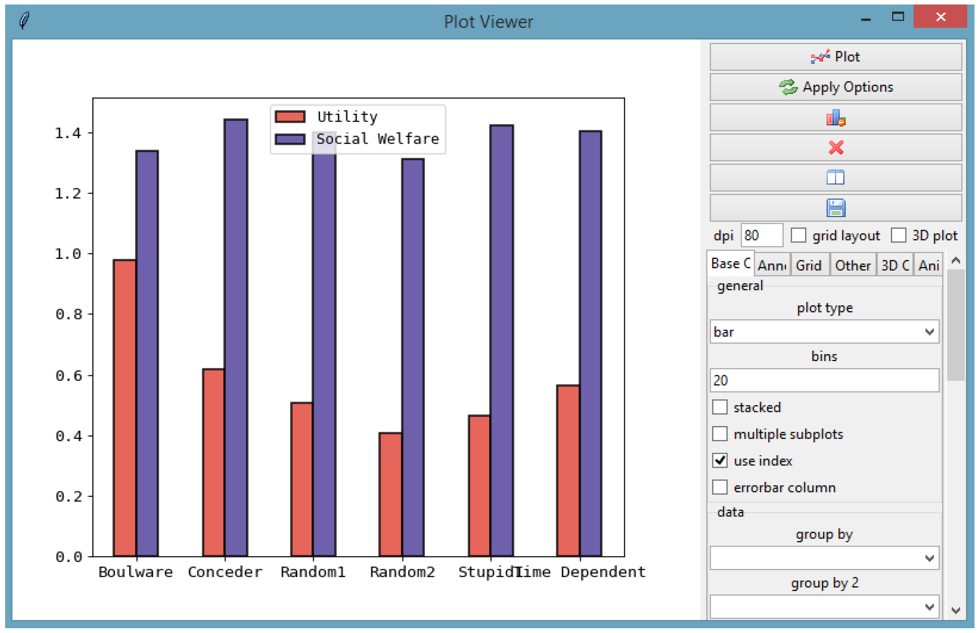Click the red X clear plot icon
This screenshot has height=633, width=979.
[835, 148]
